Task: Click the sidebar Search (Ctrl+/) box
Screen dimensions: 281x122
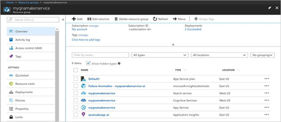Action: 33,20
